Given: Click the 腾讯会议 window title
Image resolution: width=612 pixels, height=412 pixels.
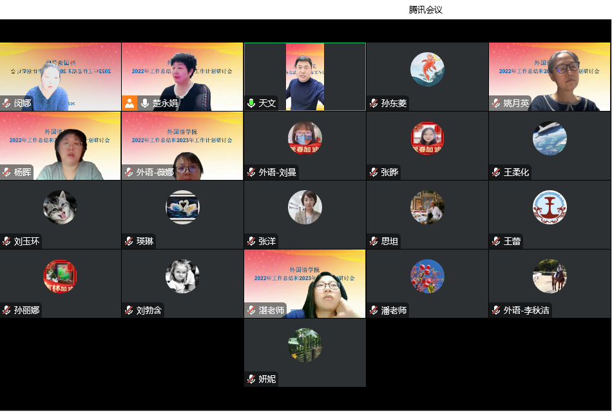Looking at the screenshot, I should pos(425,10).
